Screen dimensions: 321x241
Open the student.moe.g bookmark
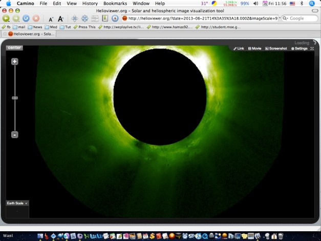pos(218,27)
